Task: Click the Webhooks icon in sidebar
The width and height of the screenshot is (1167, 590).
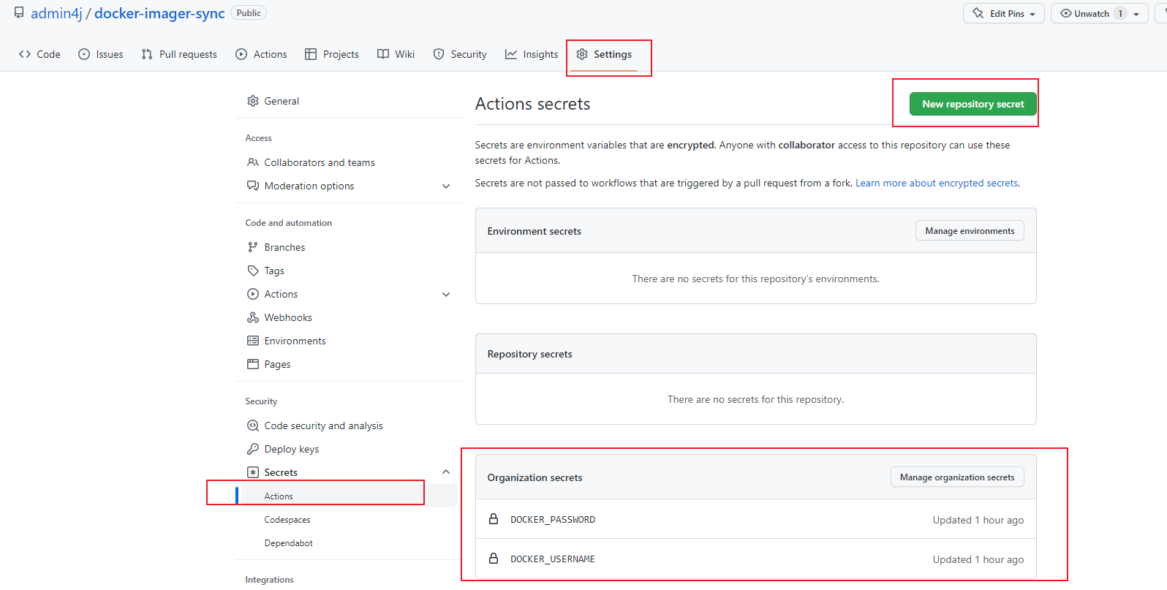Action: 253,317
